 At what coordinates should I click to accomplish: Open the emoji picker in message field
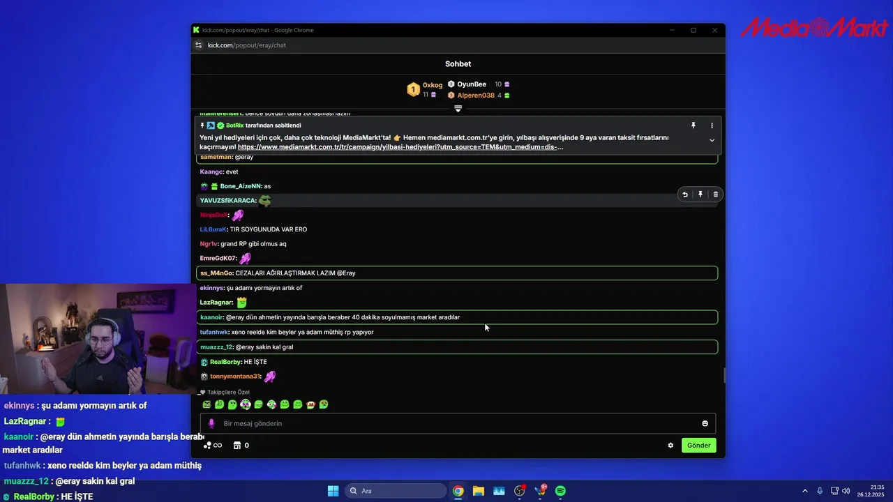[705, 423]
